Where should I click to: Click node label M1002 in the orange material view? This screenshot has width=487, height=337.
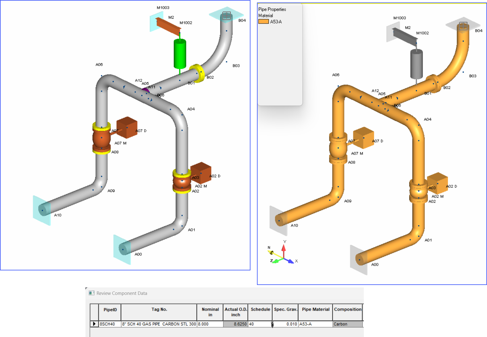click(423, 33)
